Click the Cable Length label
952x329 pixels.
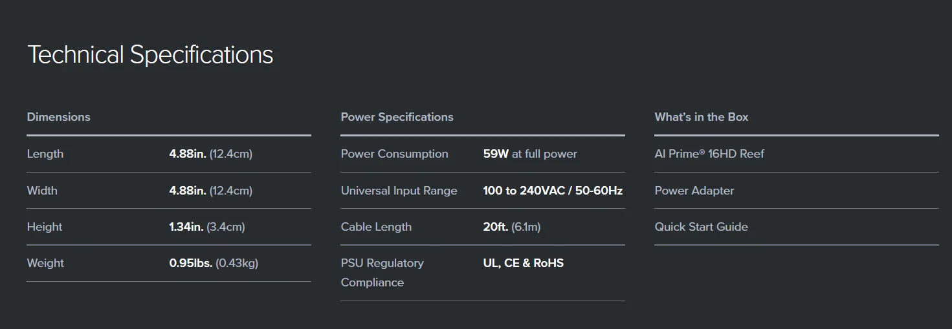[x=376, y=227]
